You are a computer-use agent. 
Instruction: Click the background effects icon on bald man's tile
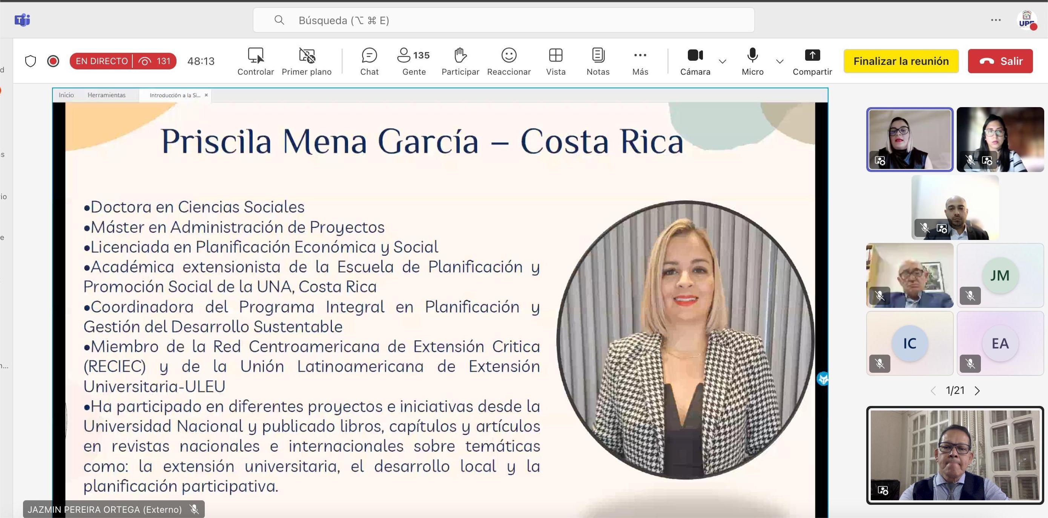coord(941,228)
